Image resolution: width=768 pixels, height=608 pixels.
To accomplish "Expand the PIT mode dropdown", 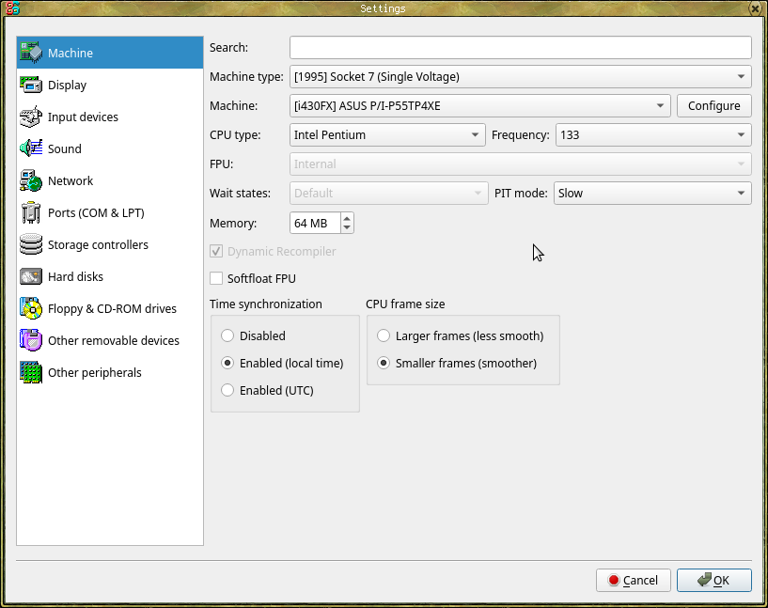I will pos(652,194).
